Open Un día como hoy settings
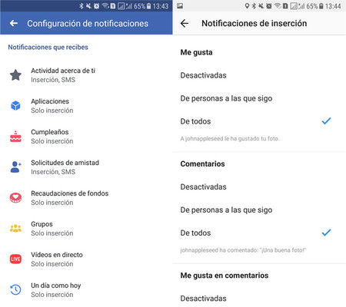The width and height of the screenshot is (346, 307). point(86,290)
